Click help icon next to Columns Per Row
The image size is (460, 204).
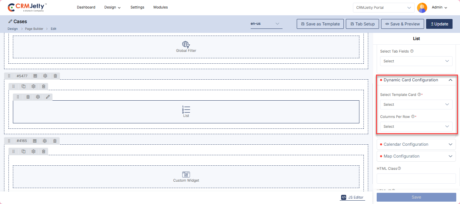(x=413, y=117)
